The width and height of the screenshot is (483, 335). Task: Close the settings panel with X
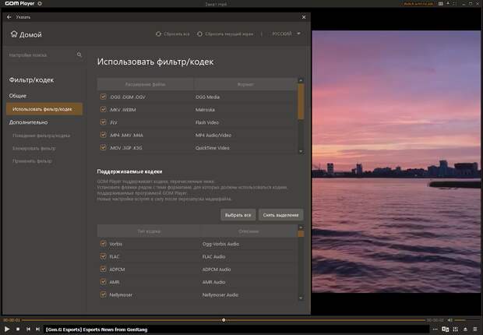click(303, 16)
